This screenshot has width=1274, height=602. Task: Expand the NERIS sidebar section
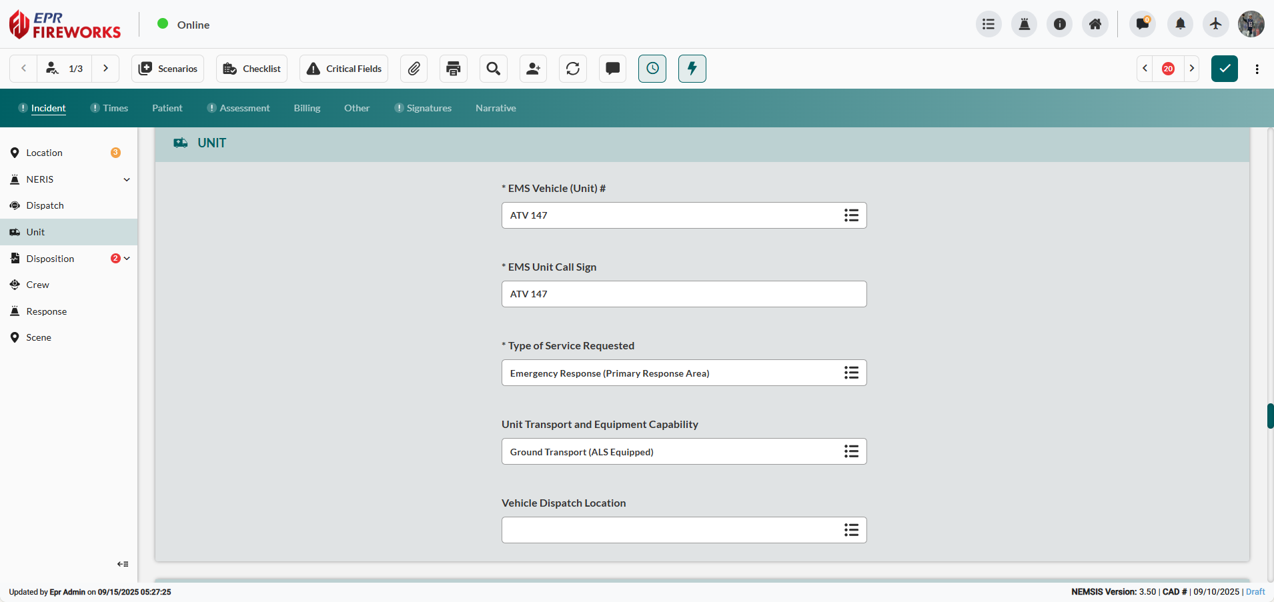pos(127,179)
